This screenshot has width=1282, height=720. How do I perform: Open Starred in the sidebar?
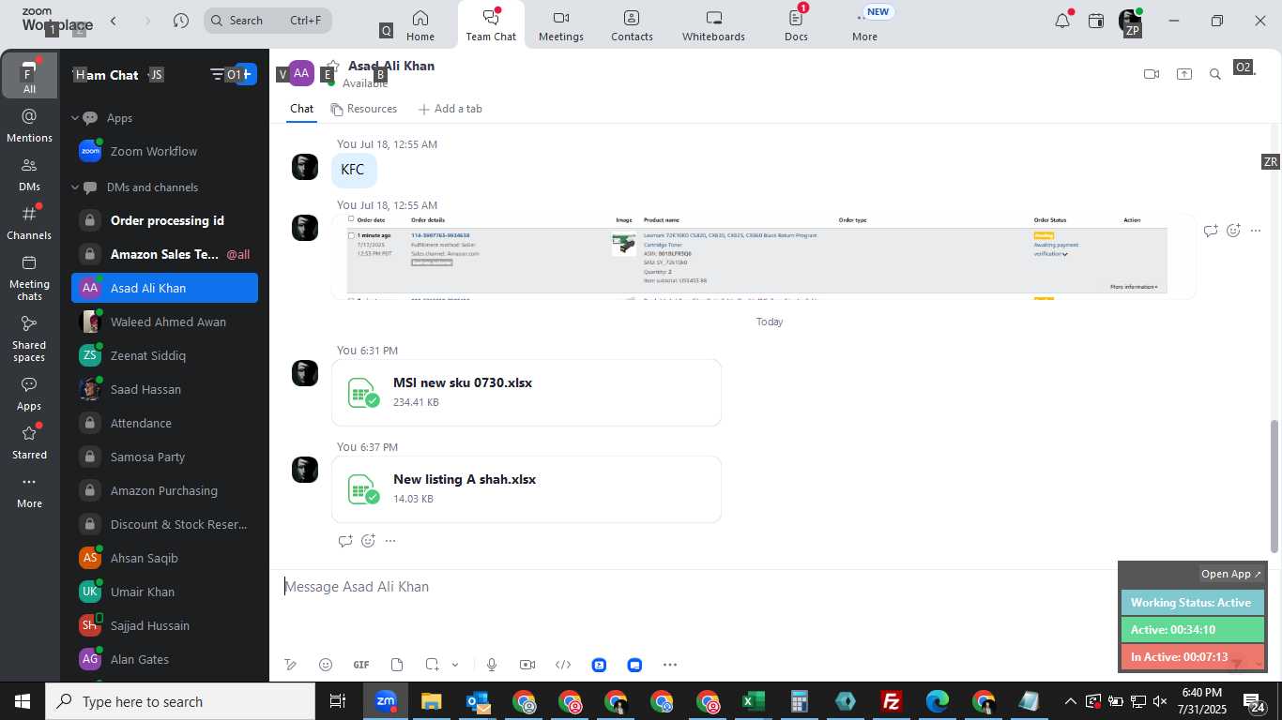pos(29,443)
